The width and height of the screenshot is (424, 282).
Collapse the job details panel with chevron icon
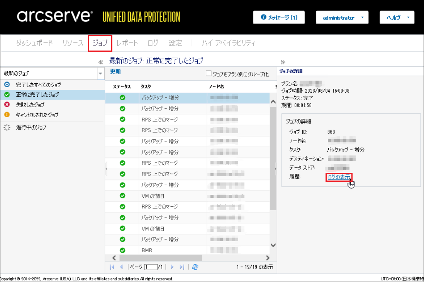point(283,62)
